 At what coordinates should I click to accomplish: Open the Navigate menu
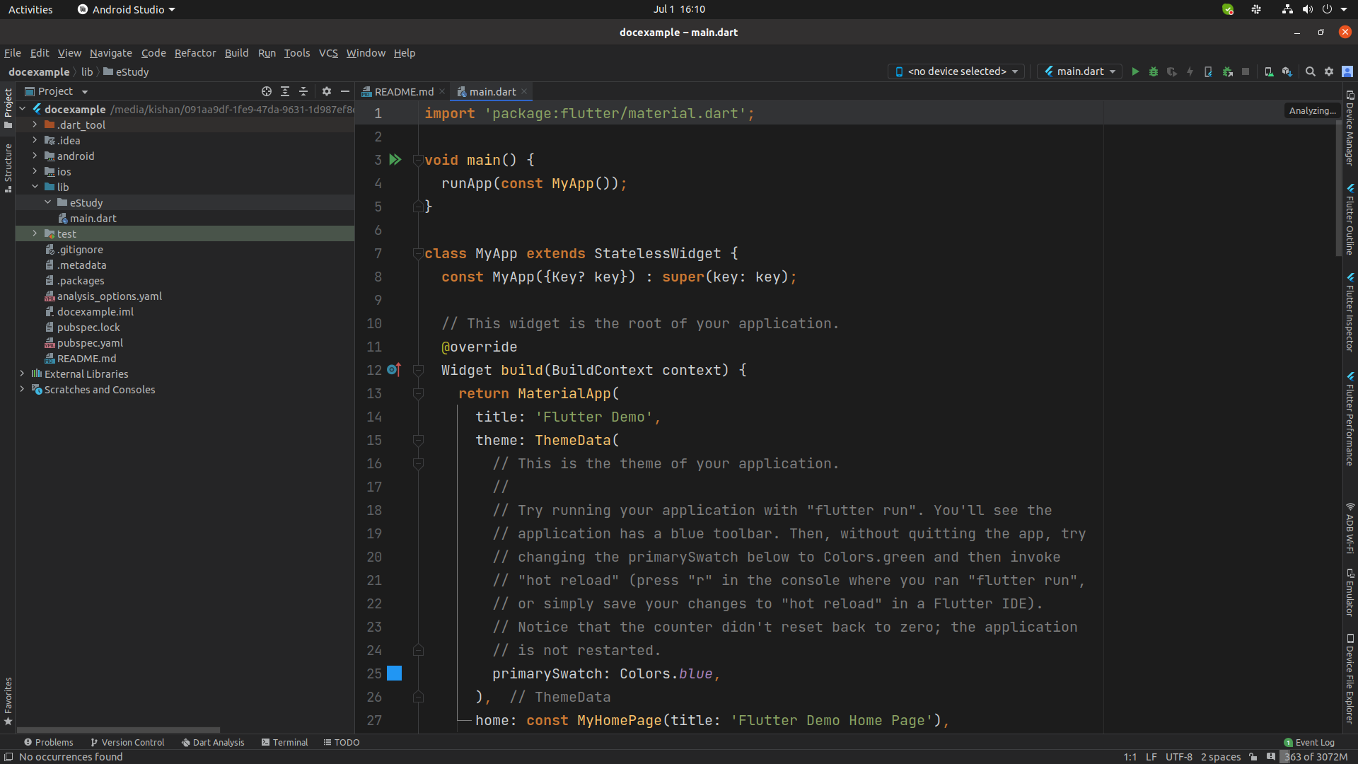tap(110, 53)
